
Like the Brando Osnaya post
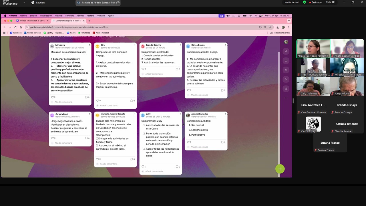click(x=143, y=69)
